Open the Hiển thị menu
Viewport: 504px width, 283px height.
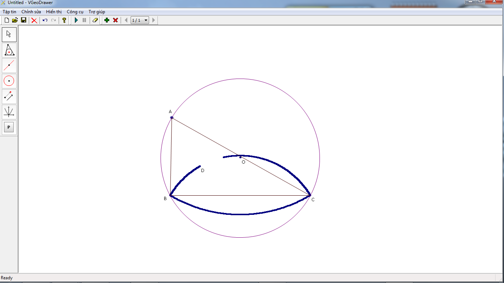(x=54, y=12)
